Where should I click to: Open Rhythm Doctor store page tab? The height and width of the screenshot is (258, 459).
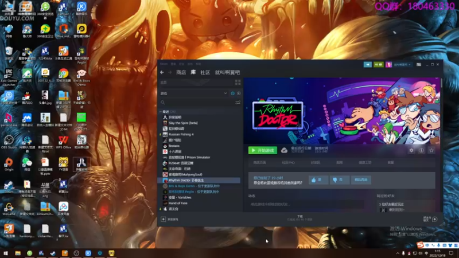coord(260,163)
